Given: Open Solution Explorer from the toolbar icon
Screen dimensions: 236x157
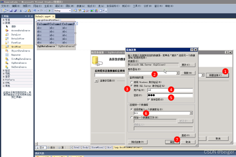Looking at the screenshot, I should click(x=75, y=11).
